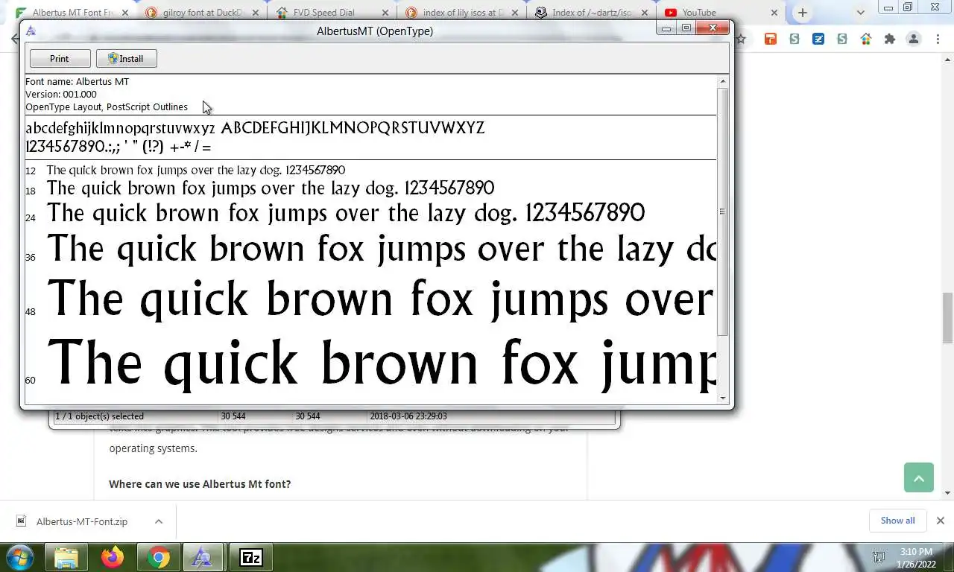Click the system clock showing 3:10 PM

point(916,557)
